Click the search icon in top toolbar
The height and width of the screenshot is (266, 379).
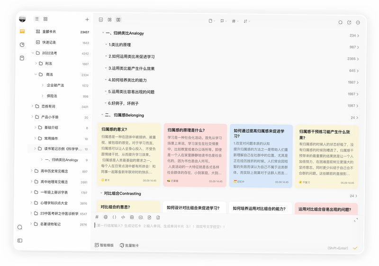[x=340, y=22]
